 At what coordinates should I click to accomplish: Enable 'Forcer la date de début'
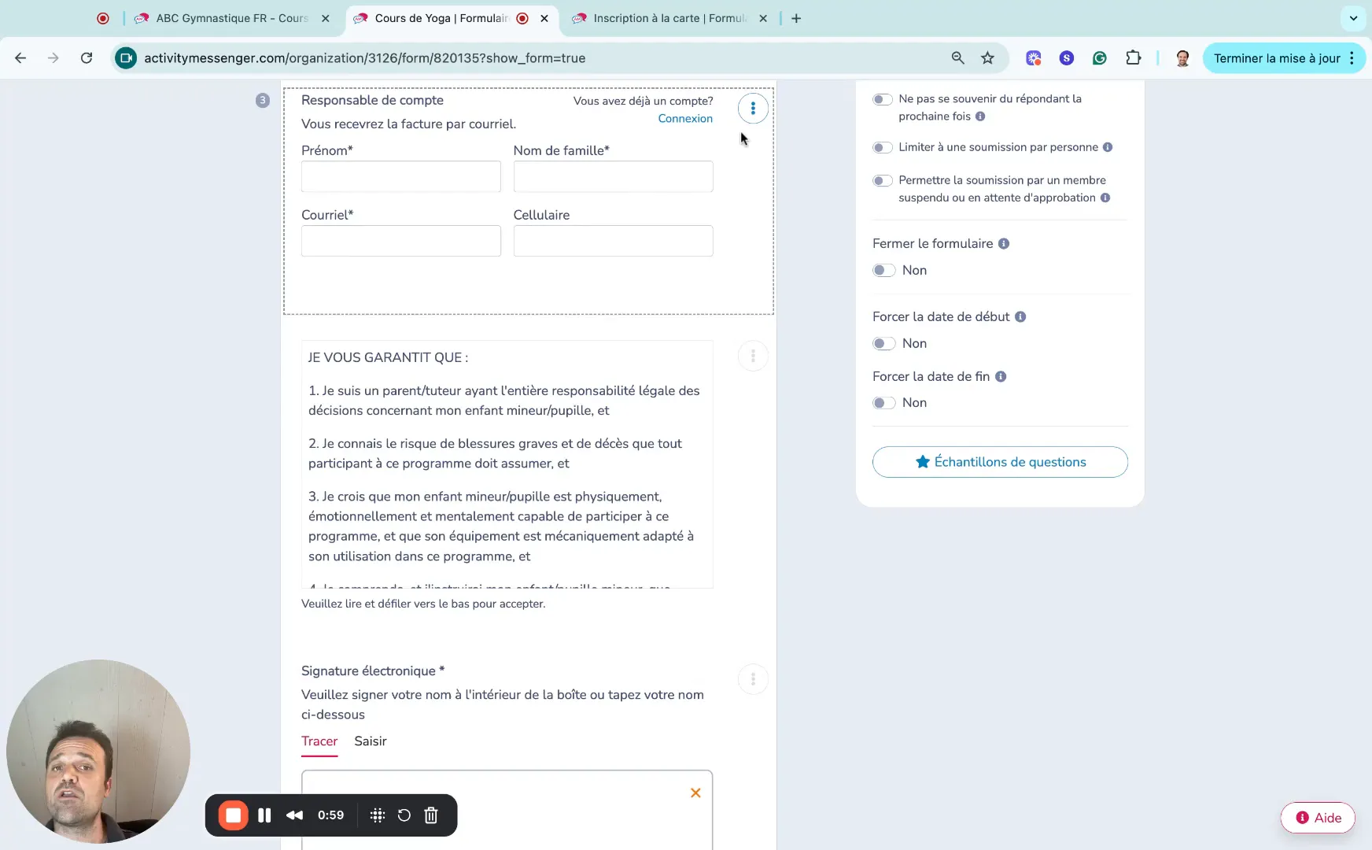pyautogui.click(x=883, y=343)
